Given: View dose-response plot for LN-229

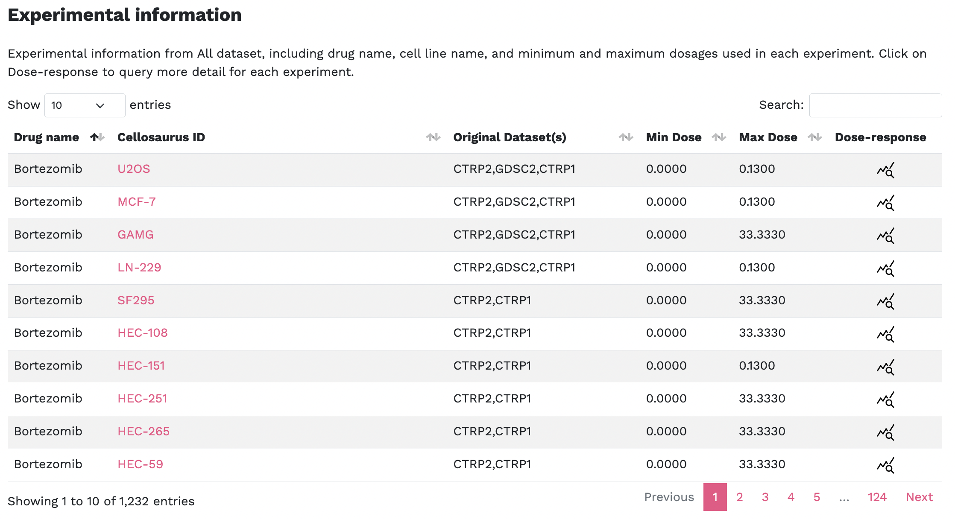Looking at the screenshot, I should 885,268.
